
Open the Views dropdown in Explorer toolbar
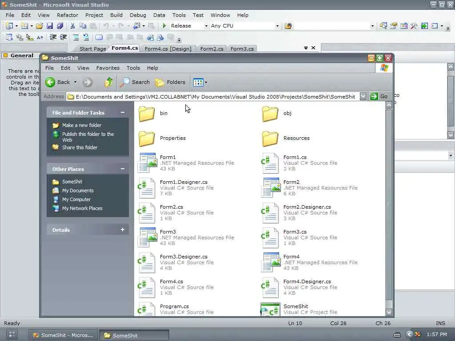pos(206,82)
